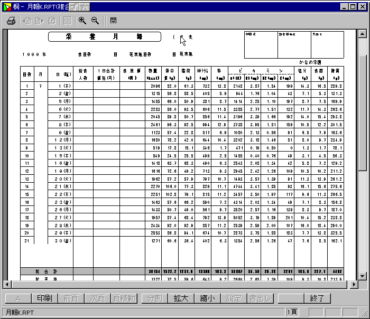Viewport: 370px width, 319px height.
Task: Click the printer icon in the toolbar
Action: click(x=11, y=21)
